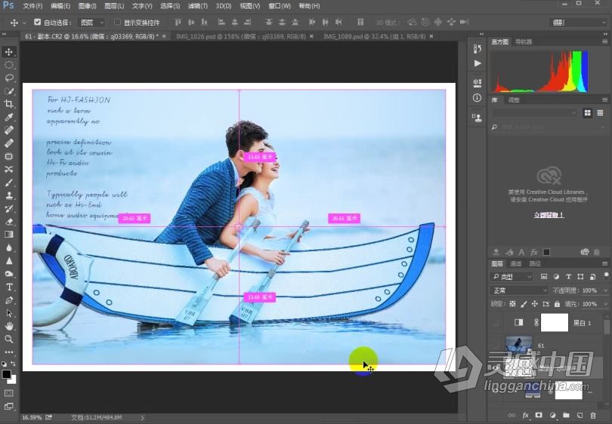
Task: Create a new layer in the Layers panel
Action: 580,416
